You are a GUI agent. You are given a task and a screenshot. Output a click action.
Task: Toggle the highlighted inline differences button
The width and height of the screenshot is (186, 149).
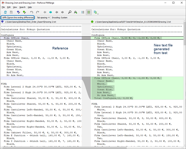point(89,12)
